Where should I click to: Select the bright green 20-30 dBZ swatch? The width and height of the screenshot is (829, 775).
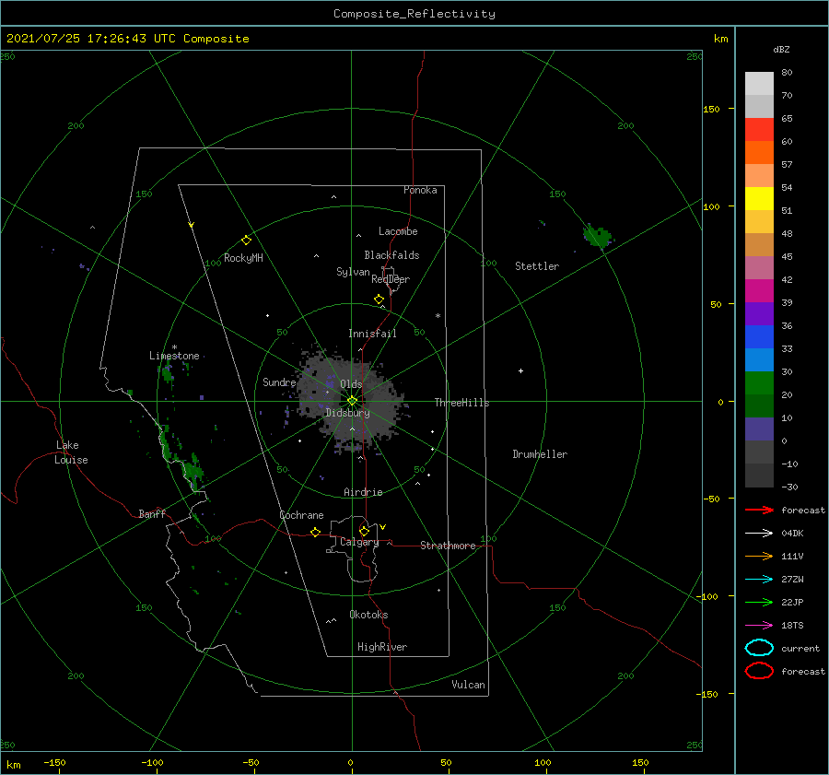click(759, 383)
